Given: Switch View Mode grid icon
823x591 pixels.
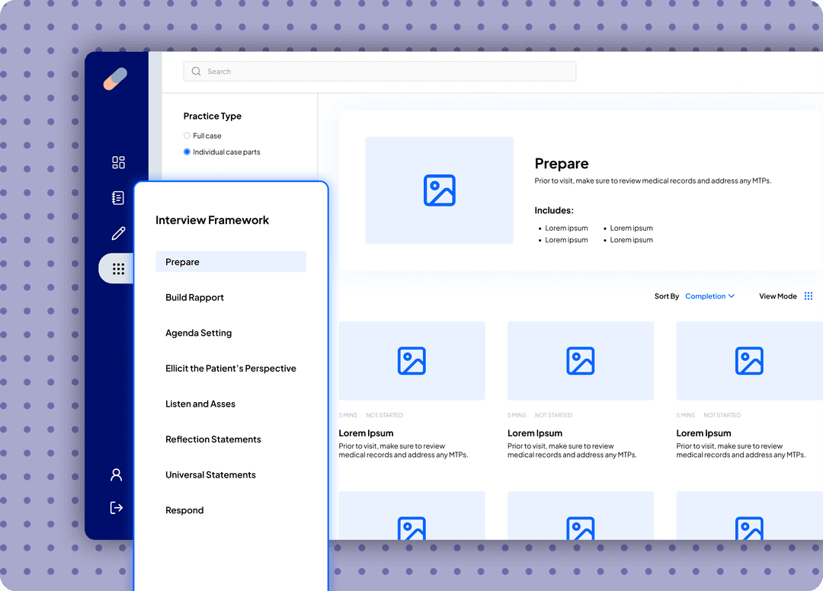Looking at the screenshot, I should [809, 296].
